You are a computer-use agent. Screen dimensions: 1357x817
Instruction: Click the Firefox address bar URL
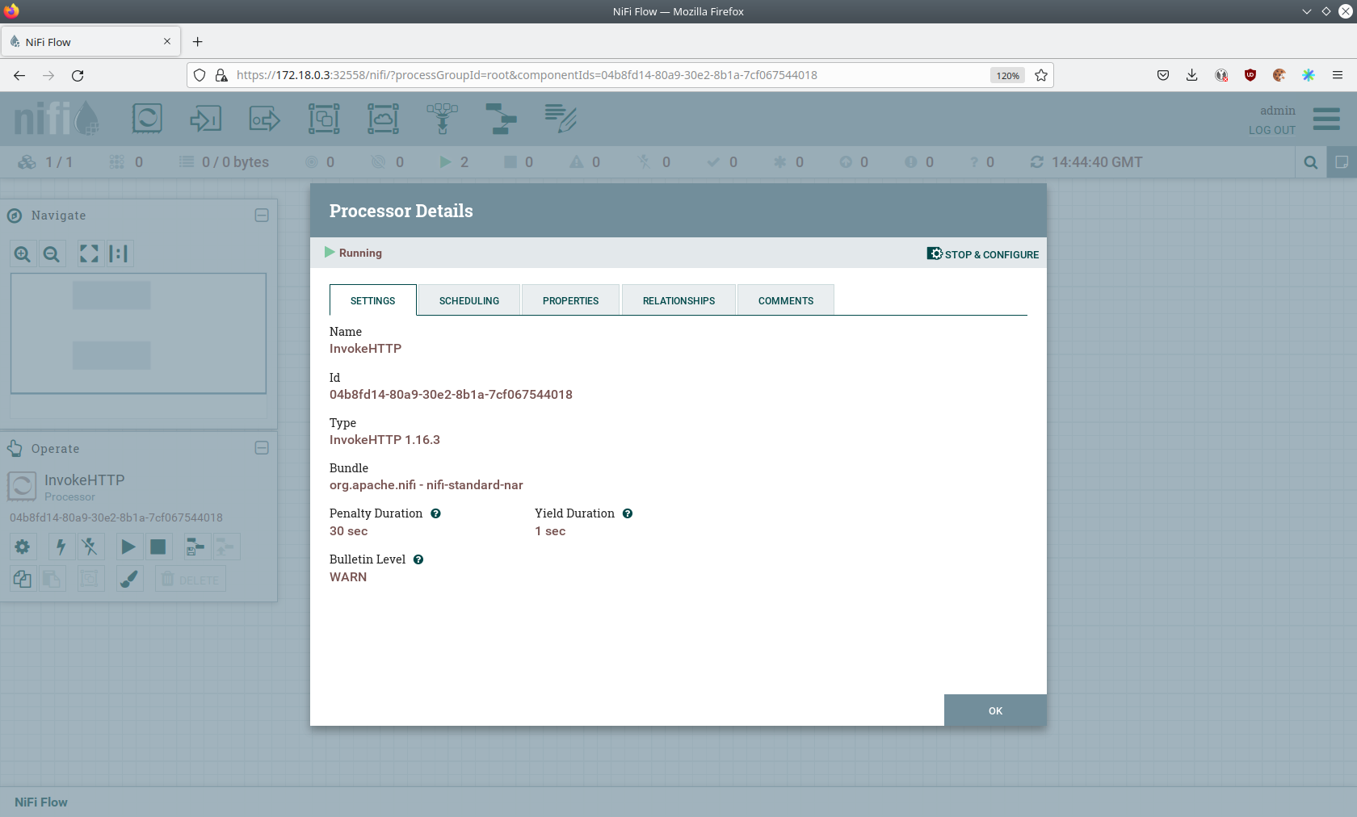[527, 75]
